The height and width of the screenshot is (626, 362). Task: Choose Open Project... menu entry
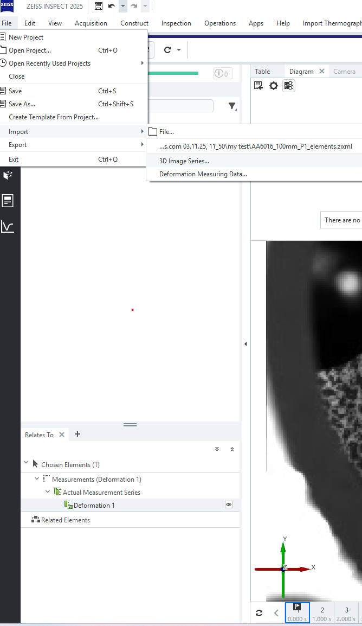point(74,50)
